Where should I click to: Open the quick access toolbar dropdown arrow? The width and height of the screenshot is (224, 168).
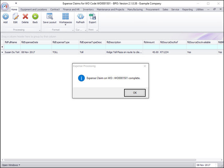[16, 3]
